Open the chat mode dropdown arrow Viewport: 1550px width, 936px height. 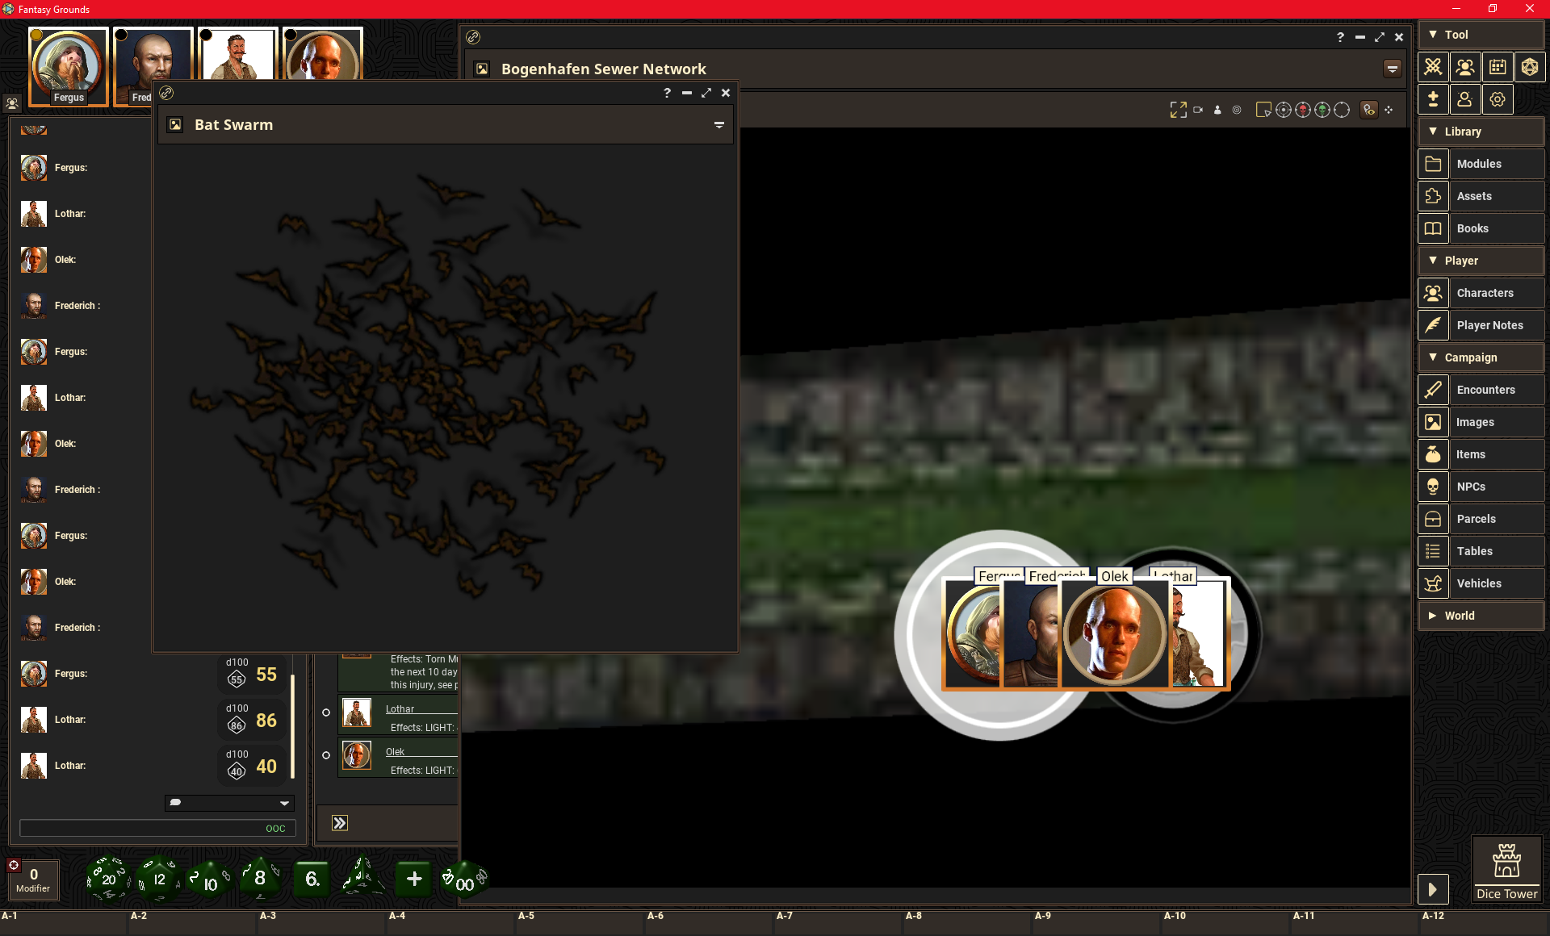(284, 803)
